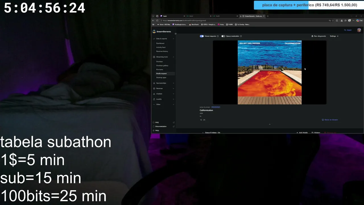Open the Husky bookmark
The height and width of the screenshot is (205, 364).
point(221,24)
